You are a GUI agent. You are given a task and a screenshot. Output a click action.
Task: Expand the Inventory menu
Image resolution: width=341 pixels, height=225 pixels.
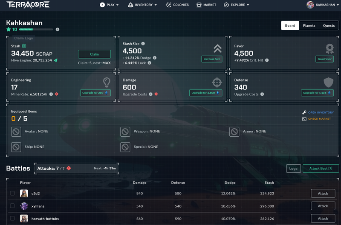click(142, 5)
